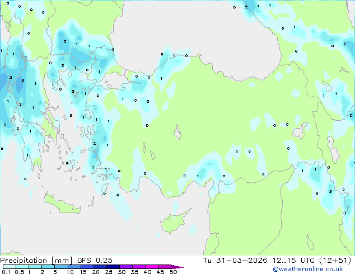Click the 40–45 mm magenta legend box

pos(152,267)
